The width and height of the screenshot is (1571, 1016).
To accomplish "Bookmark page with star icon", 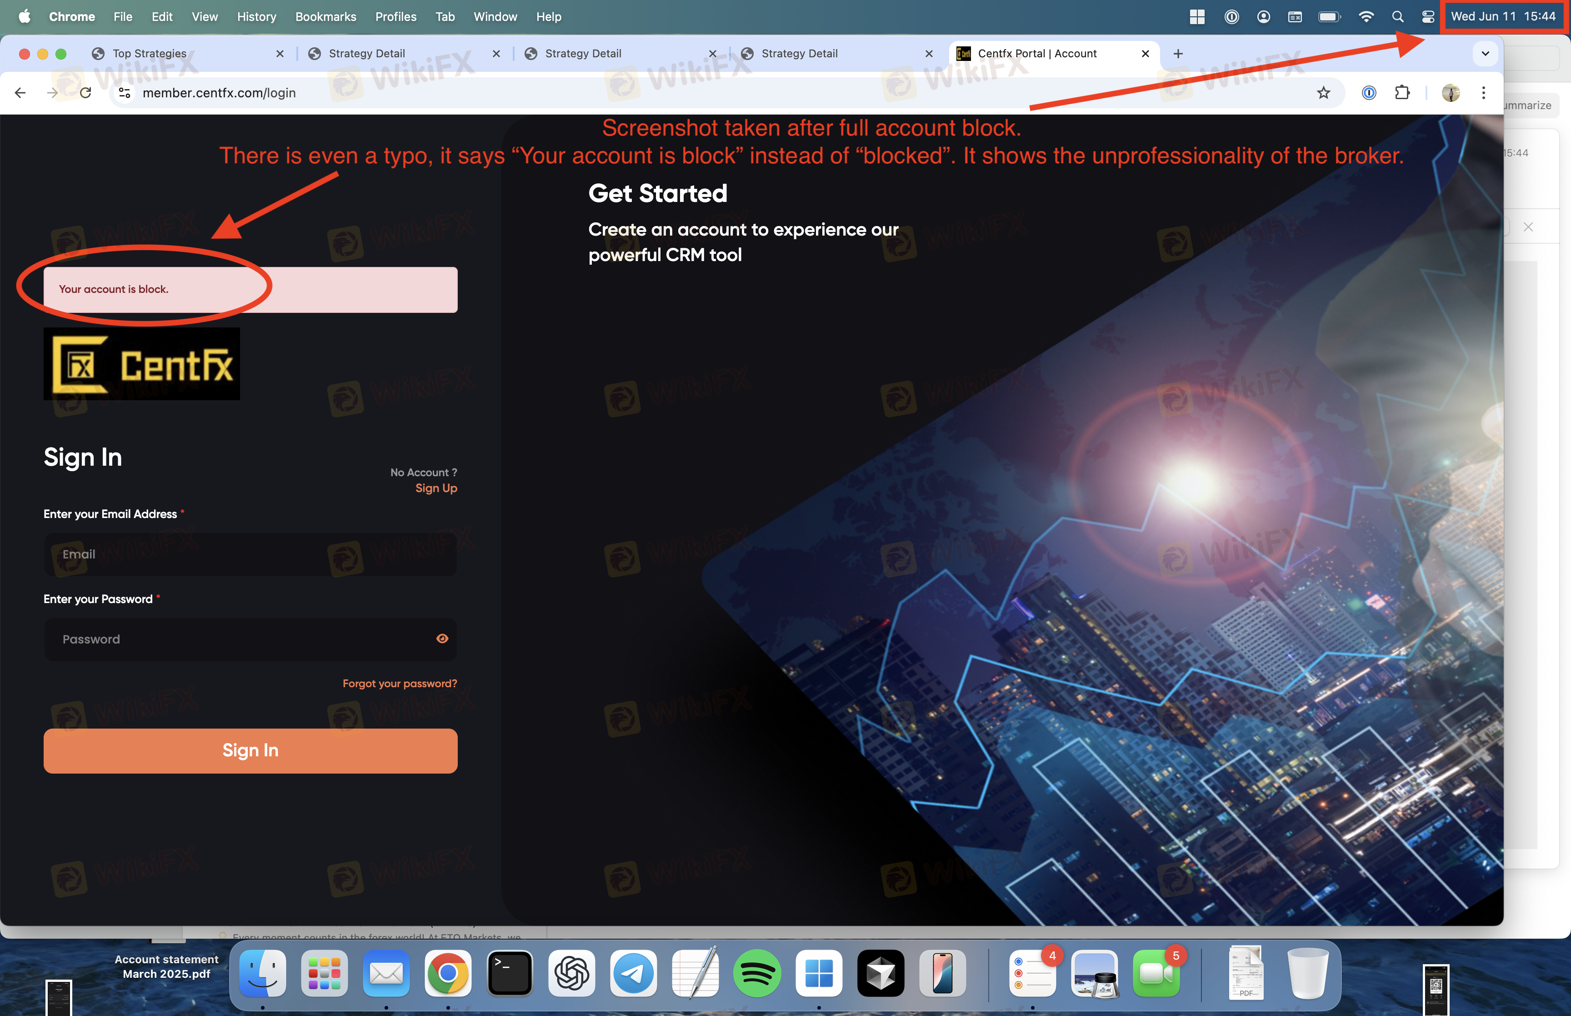I will [x=1323, y=93].
